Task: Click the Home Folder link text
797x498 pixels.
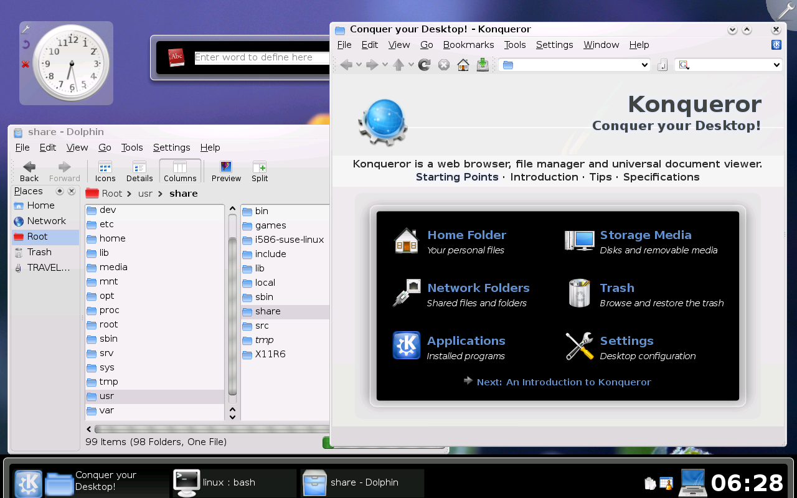Action: [466, 235]
